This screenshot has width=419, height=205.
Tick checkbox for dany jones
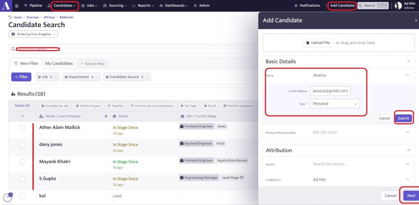pos(23,145)
